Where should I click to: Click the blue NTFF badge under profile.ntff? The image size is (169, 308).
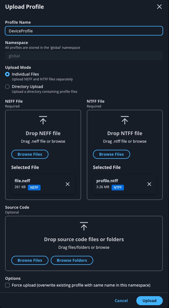(118, 188)
